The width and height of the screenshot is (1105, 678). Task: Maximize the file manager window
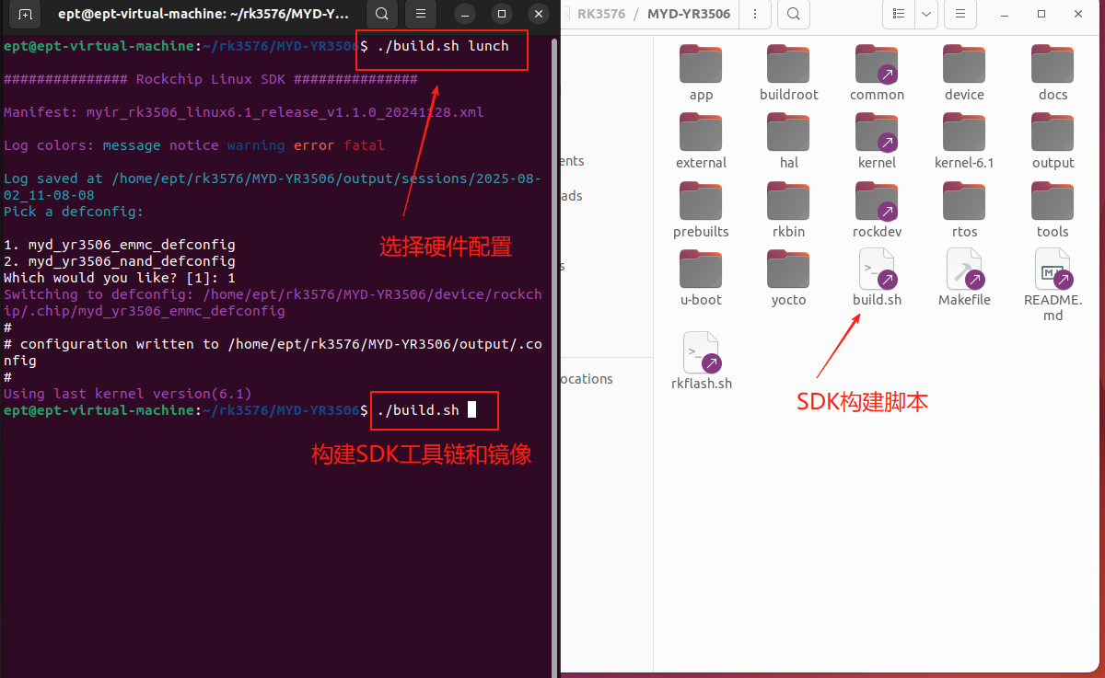tap(1041, 15)
